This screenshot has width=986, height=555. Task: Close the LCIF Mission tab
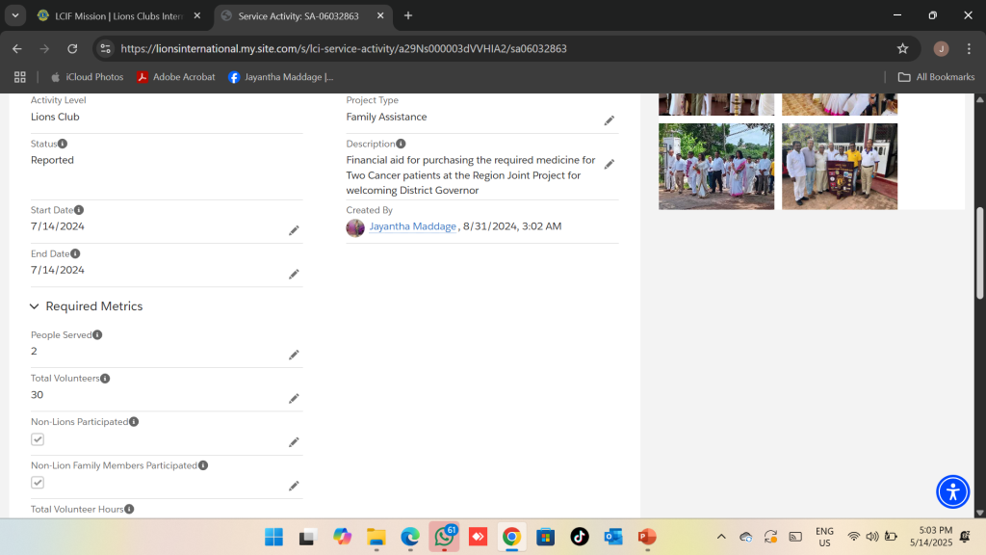(x=197, y=15)
